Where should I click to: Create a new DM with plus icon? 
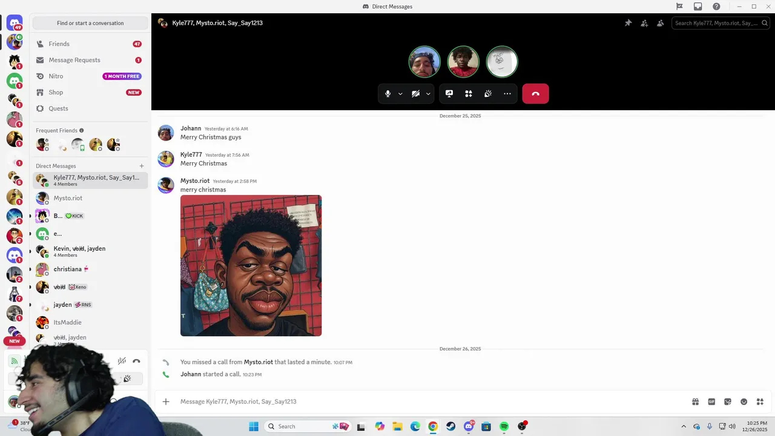142,166
